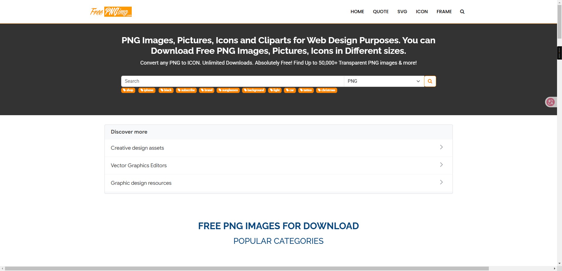Image resolution: width=562 pixels, height=271 pixels.
Task: Open the SVG page
Action: click(x=402, y=12)
